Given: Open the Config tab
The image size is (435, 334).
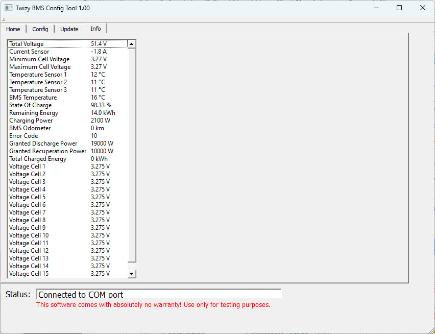Looking at the screenshot, I should click(x=40, y=29).
